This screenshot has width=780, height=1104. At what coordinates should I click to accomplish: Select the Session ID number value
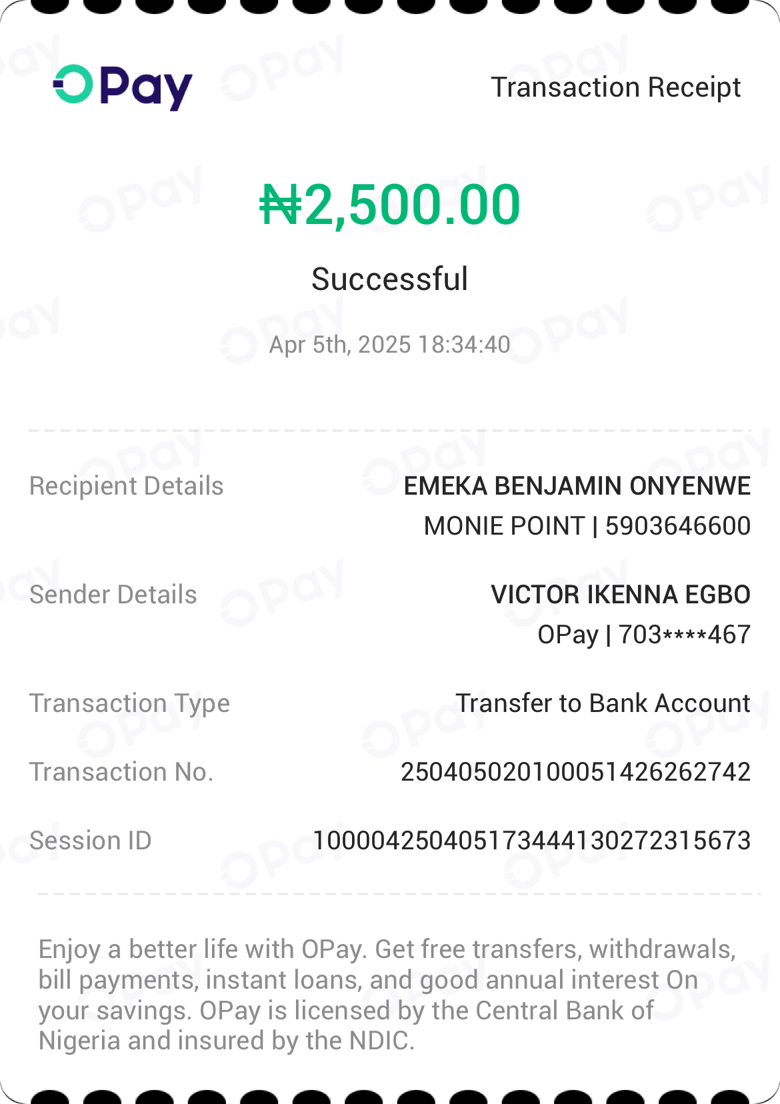[x=532, y=841]
